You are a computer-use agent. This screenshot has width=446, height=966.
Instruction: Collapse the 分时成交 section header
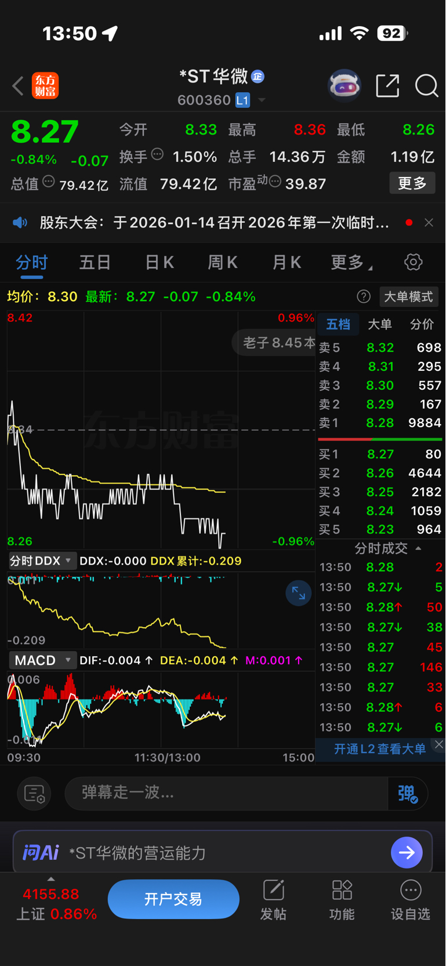coord(387,548)
